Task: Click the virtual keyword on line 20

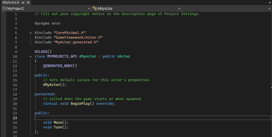Action: (x=50, y=103)
